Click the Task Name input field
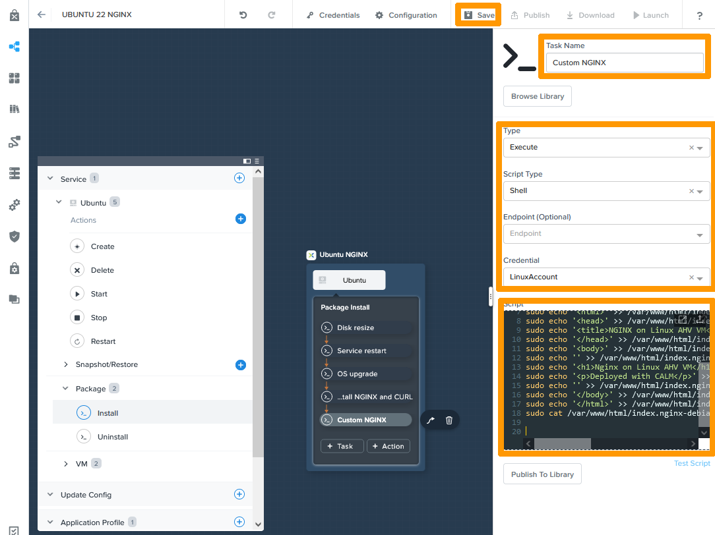Image resolution: width=715 pixels, height=535 pixels. click(x=624, y=63)
